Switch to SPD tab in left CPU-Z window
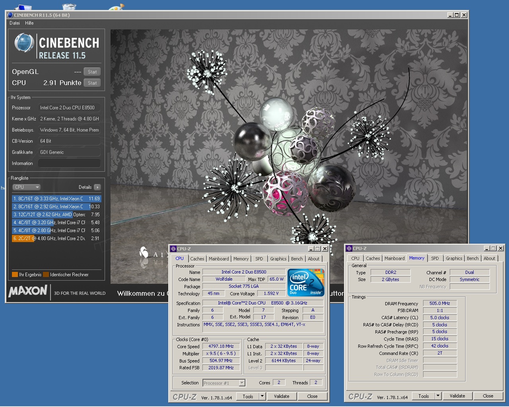 tap(259, 259)
